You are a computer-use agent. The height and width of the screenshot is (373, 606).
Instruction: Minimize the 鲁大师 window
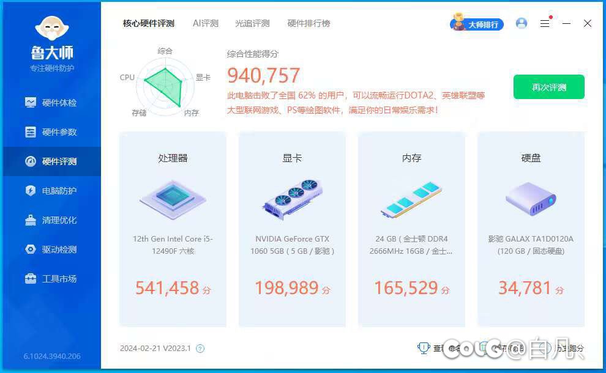[567, 24]
